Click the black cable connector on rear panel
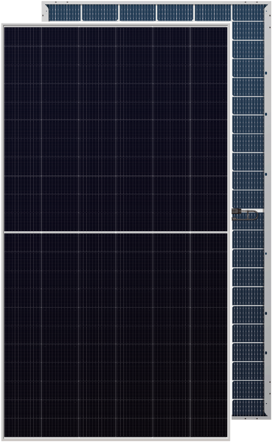 click(236, 211)
